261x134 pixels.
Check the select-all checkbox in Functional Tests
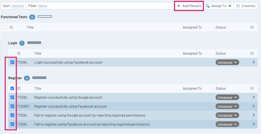pos(5,27)
